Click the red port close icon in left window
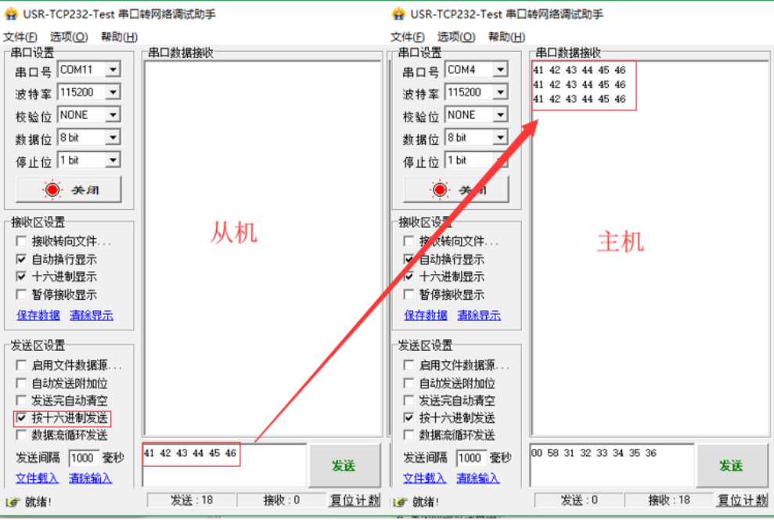The image size is (774, 520). point(52,190)
